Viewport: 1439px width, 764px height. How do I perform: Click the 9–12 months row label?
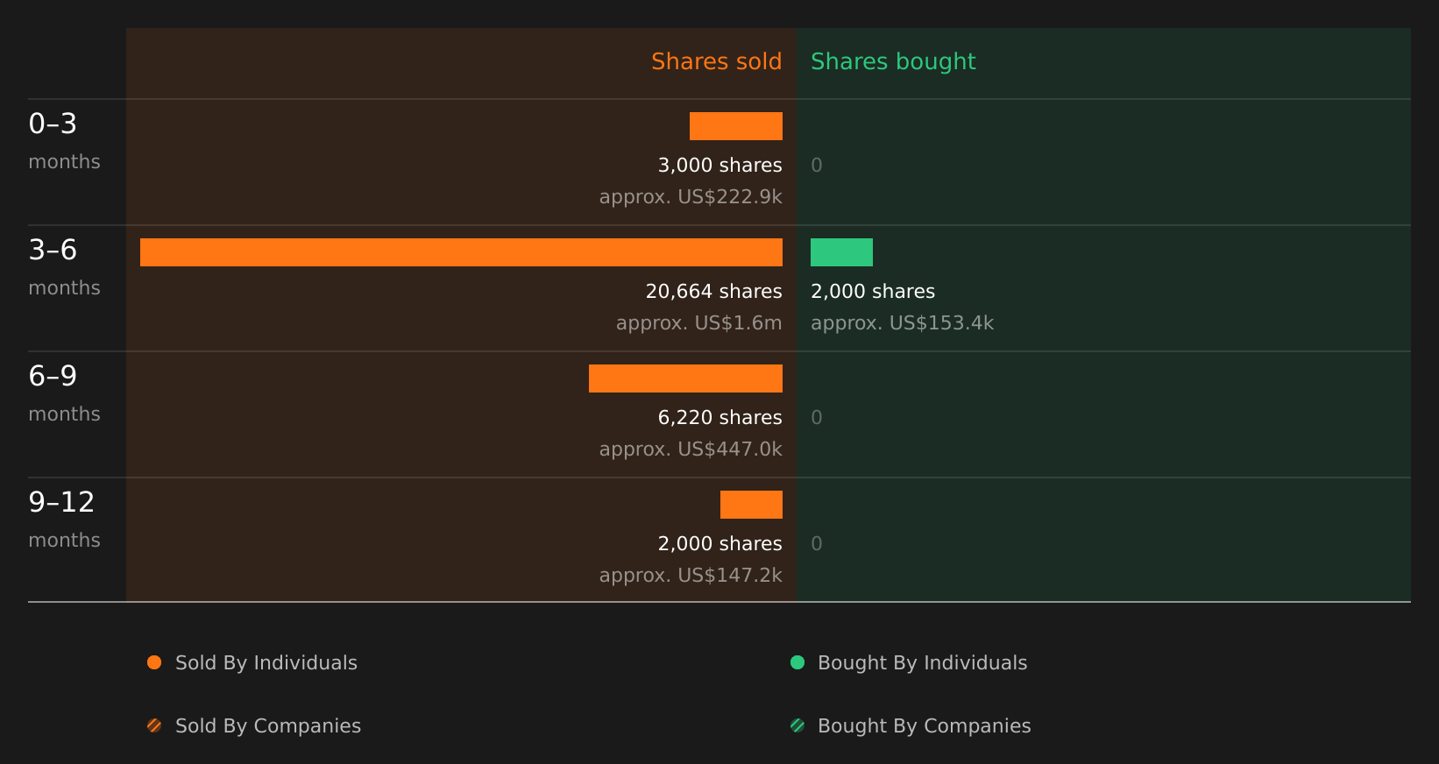tap(64, 520)
